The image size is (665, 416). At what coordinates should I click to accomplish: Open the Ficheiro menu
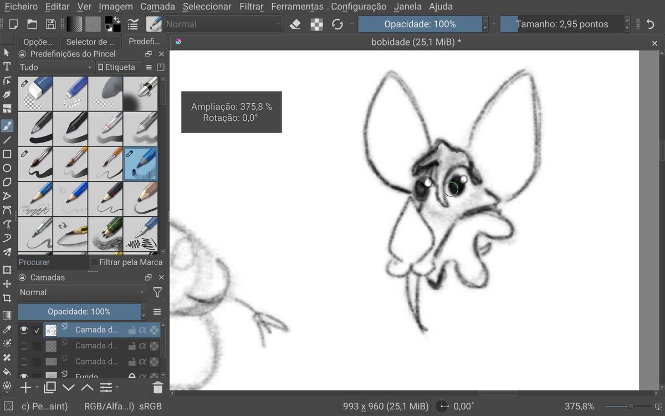[x=21, y=7]
